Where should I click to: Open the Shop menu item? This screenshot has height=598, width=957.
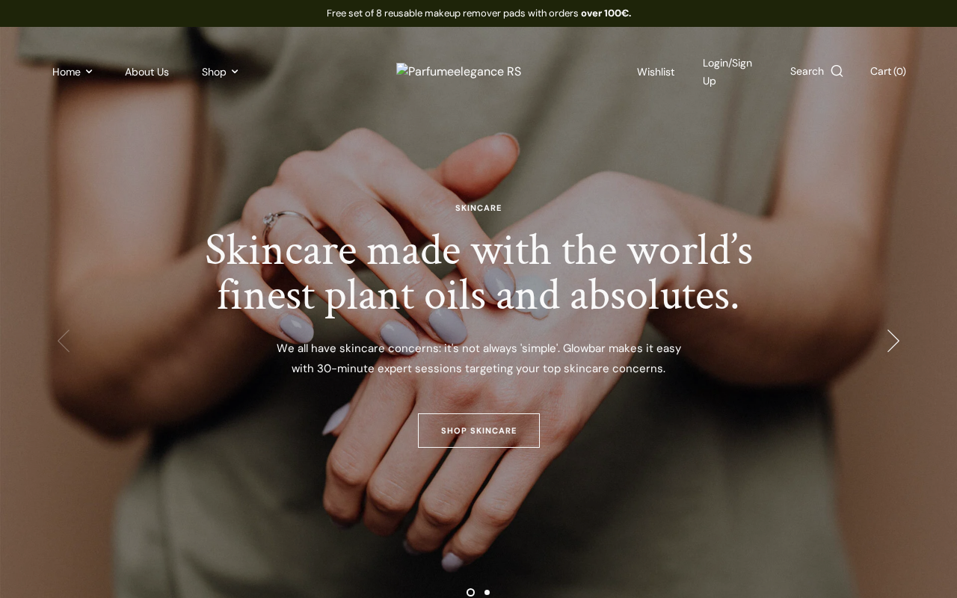click(x=214, y=72)
